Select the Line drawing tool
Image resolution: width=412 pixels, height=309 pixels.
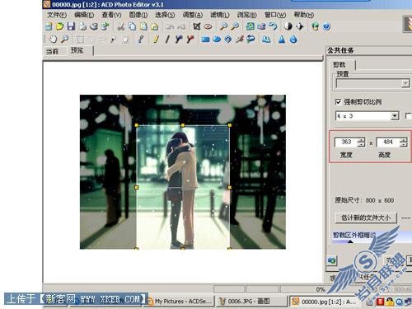click(167, 40)
